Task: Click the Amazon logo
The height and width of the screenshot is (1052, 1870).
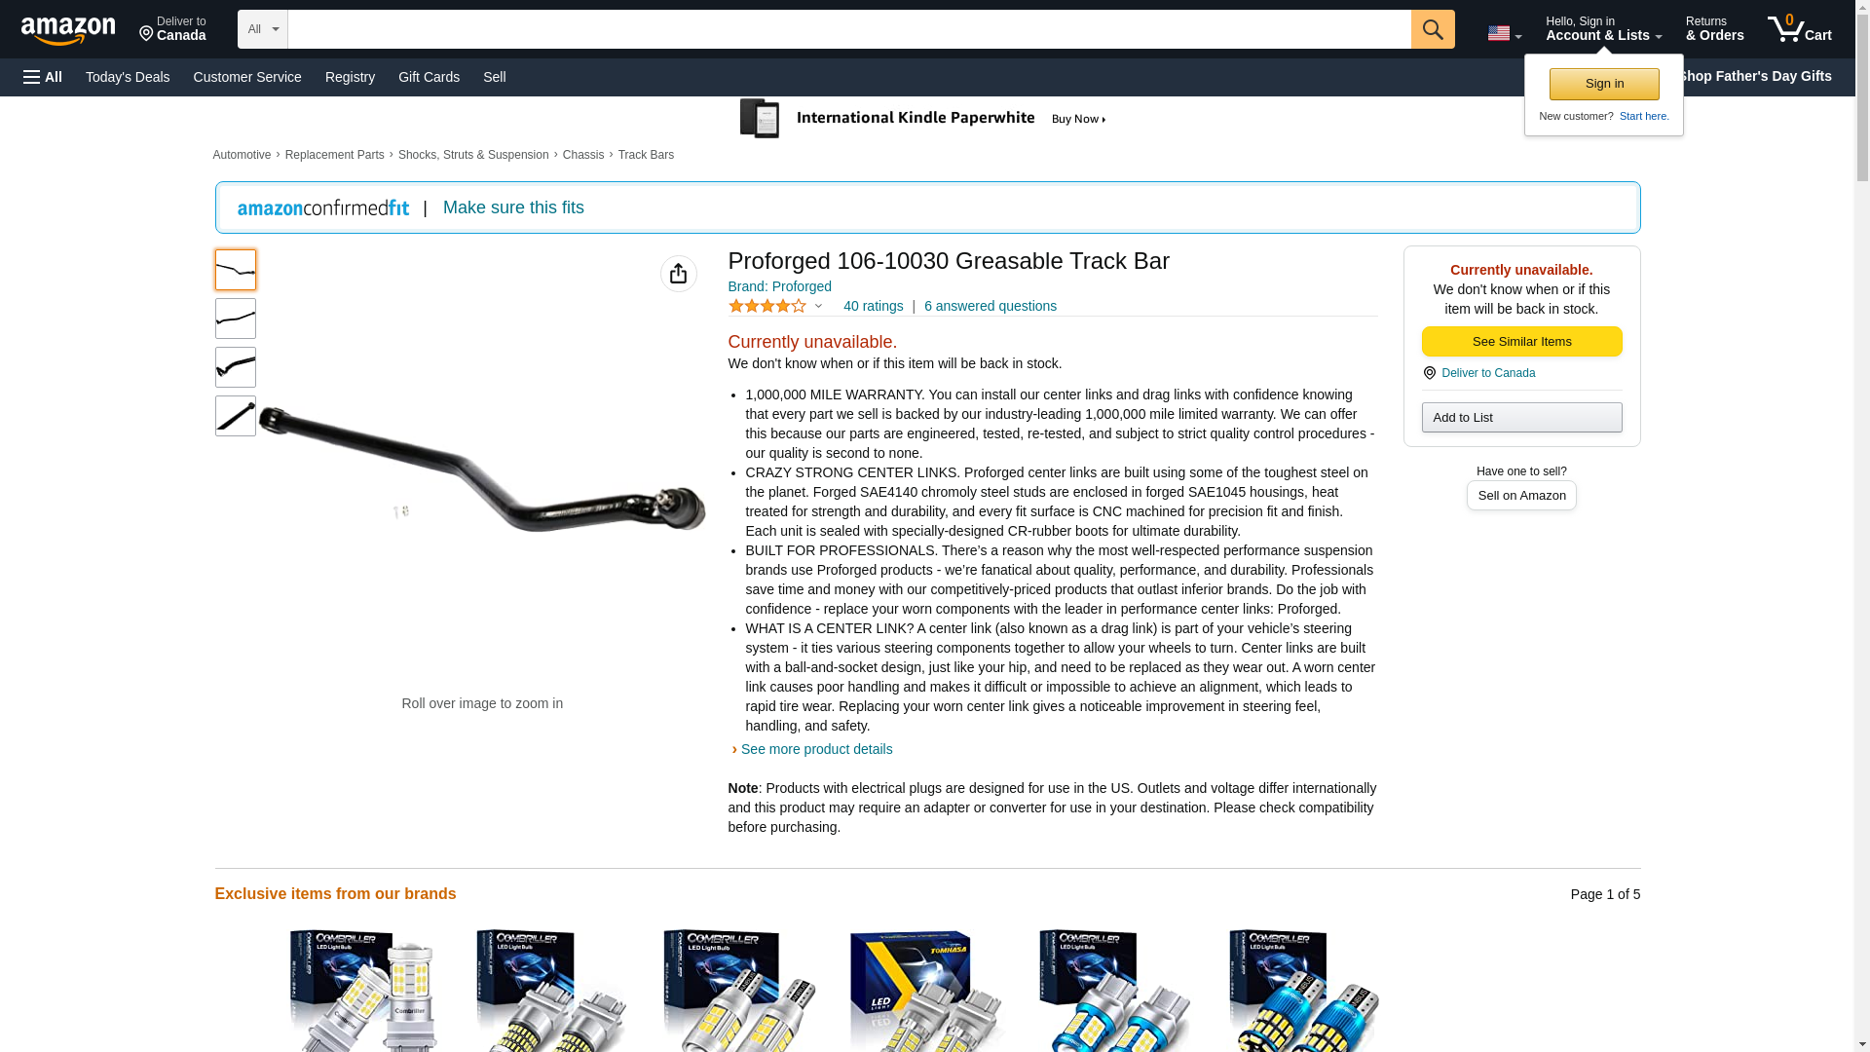Action: click(x=68, y=30)
